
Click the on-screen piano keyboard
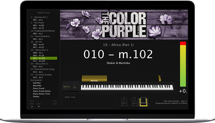pos(127,87)
